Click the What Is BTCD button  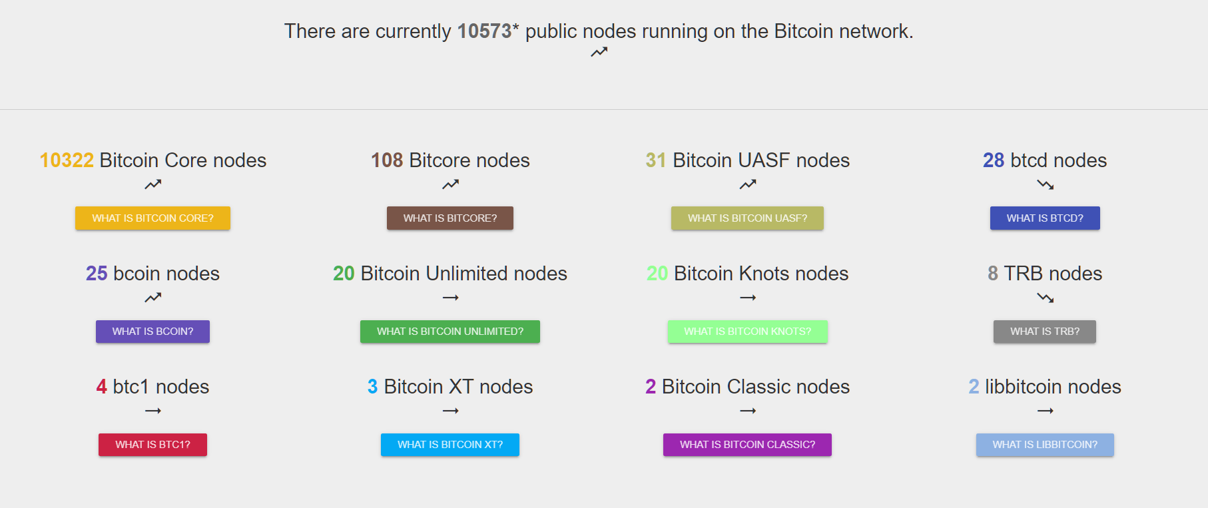tap(1045, 218)
